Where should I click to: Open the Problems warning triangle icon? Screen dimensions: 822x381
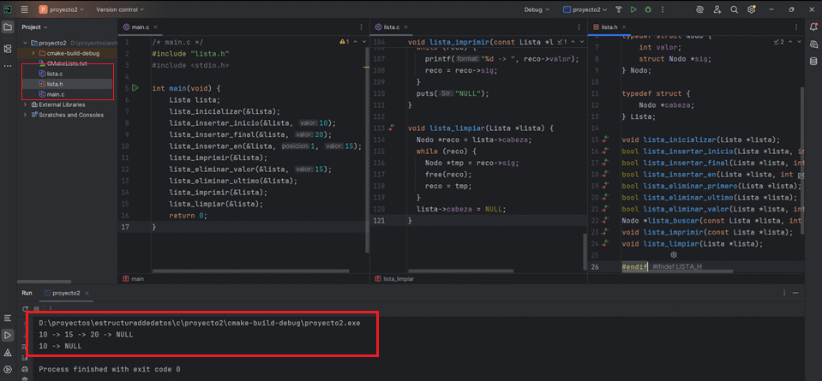8,352
